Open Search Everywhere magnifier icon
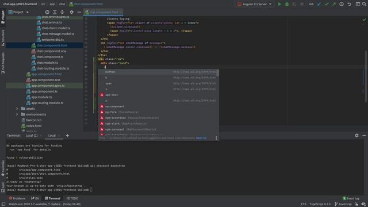 (364, 4)
